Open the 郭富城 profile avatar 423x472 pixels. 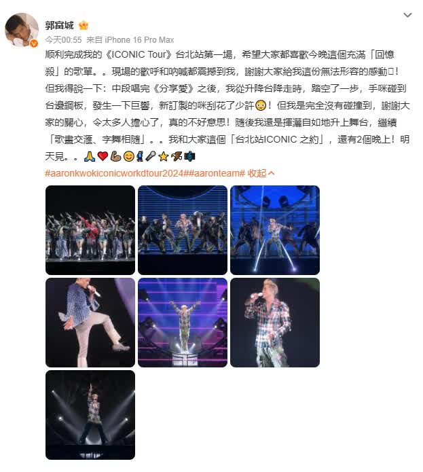[22, 30]
